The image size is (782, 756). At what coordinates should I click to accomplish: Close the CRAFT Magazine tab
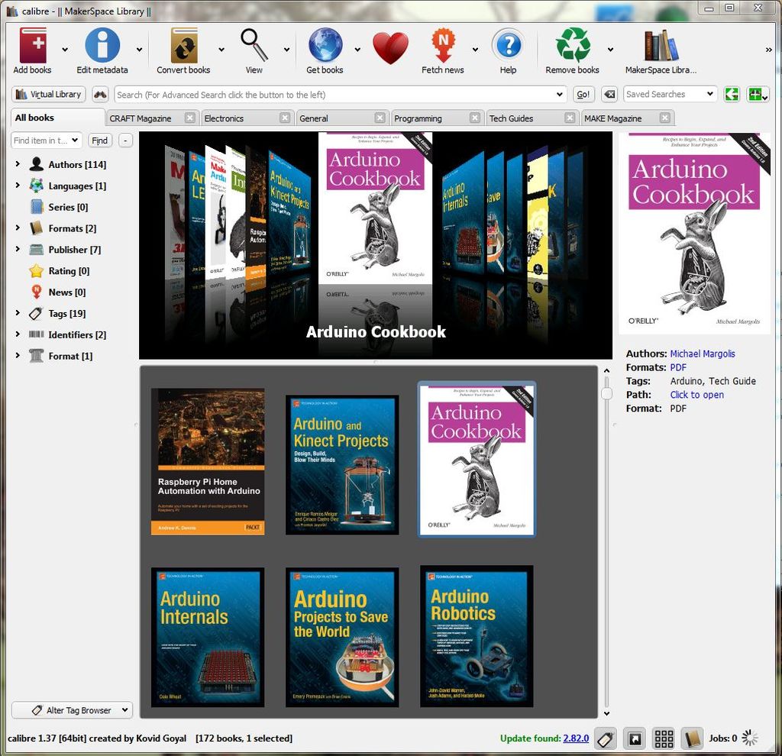point(189,118)
